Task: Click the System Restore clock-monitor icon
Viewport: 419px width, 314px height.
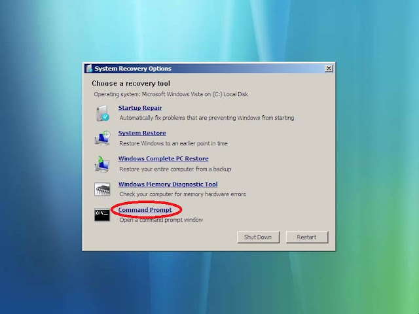Action: click(x=102, y=138)
